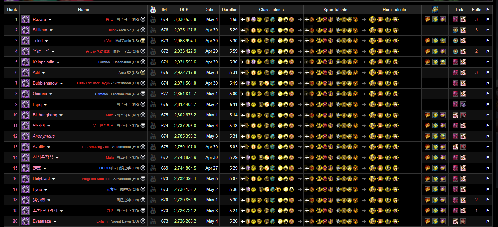Click the armory icon in Oconns' row
The image size is (498, 227).
143,94
